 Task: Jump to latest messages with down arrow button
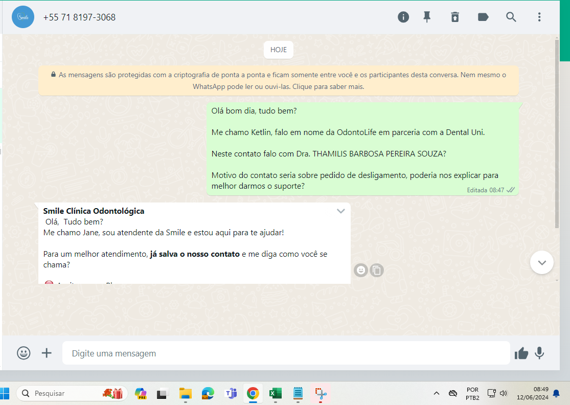[x=542, y=262]
